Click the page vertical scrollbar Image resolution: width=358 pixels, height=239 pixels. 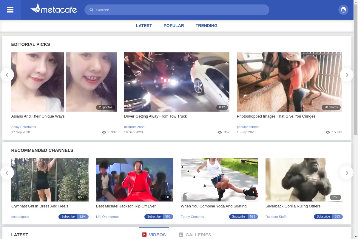(356, 70)
